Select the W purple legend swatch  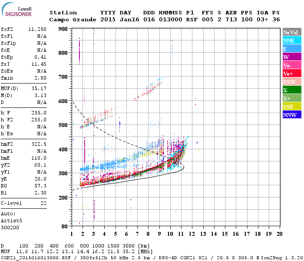[x=292, y=57]
